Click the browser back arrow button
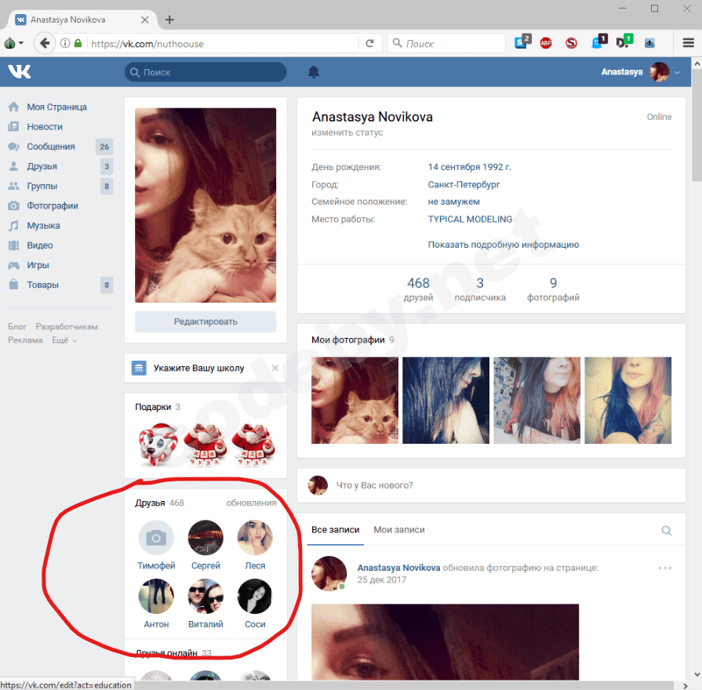 [45, 43]
